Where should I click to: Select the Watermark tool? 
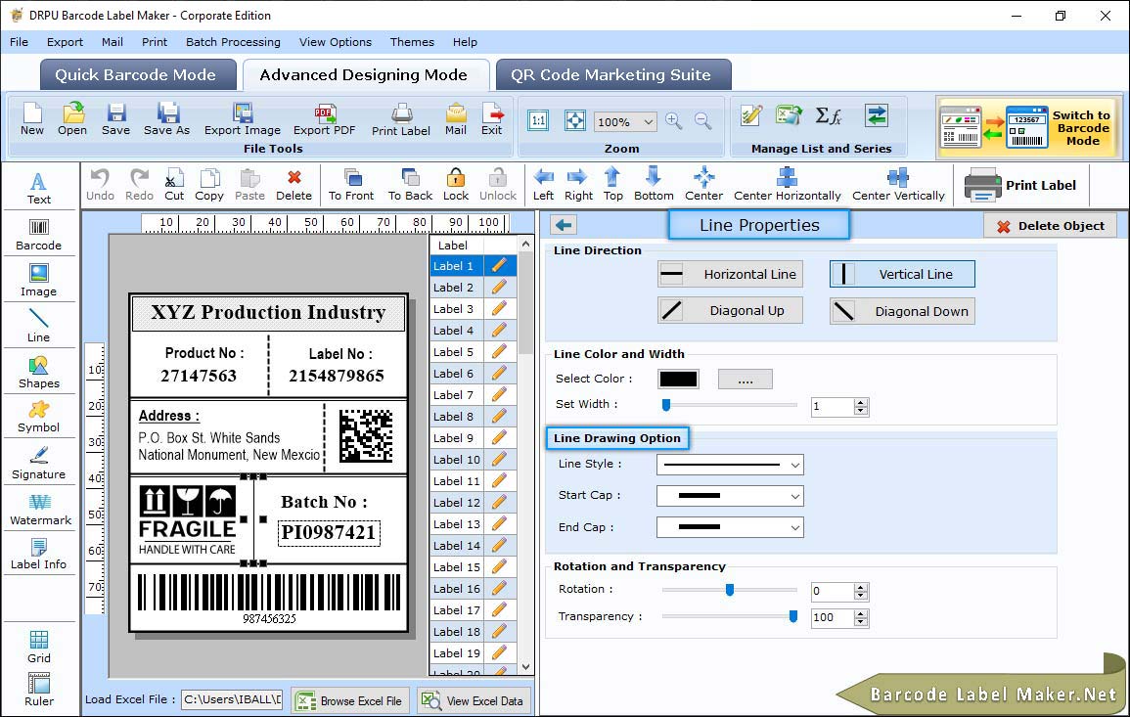tap(39, 510)
